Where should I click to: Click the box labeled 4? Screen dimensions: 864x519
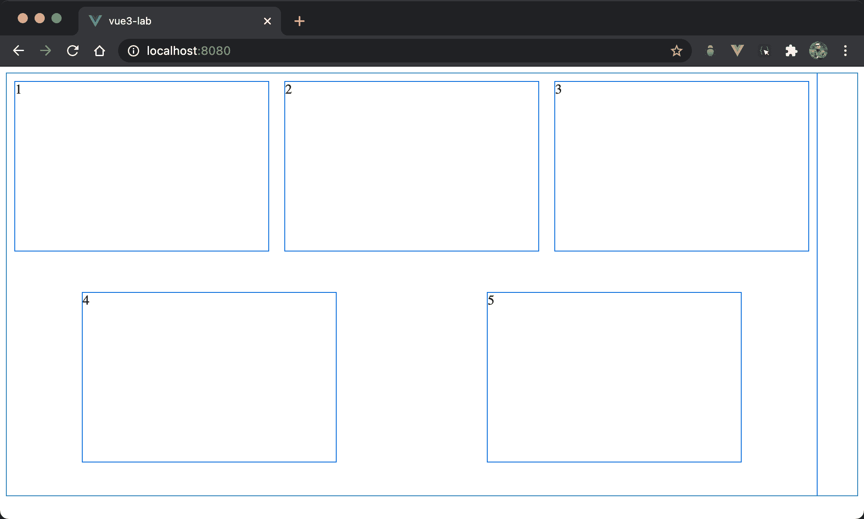click(209, 377)
